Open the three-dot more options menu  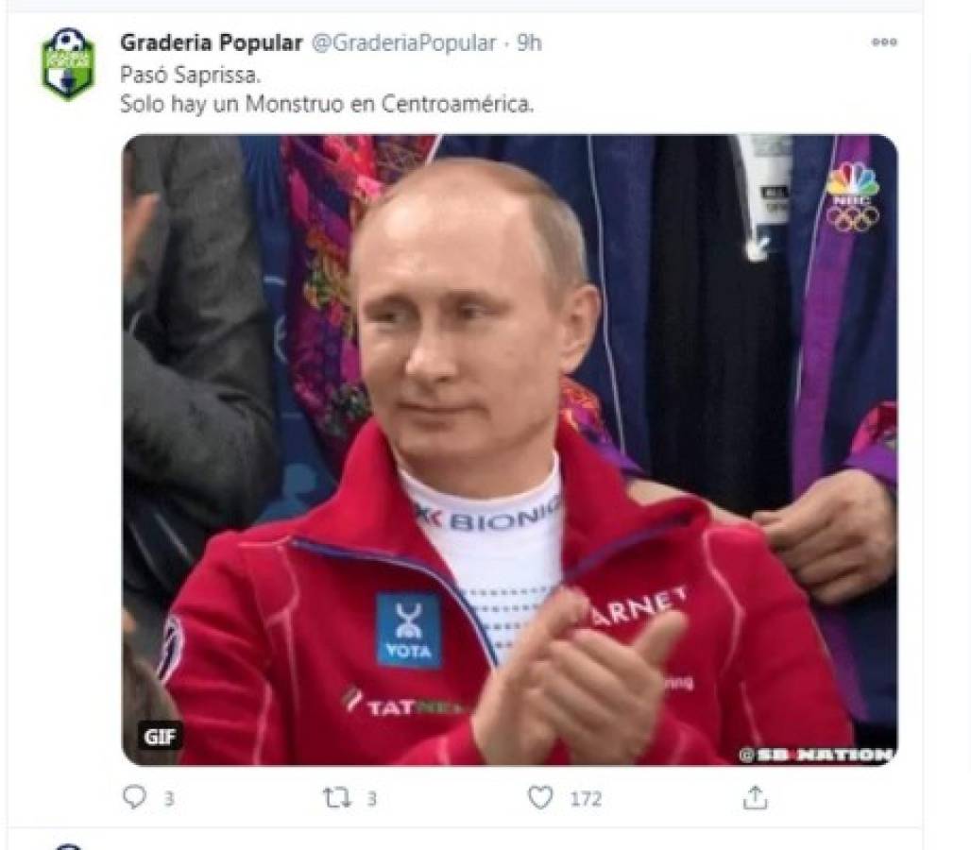tap(884, 42)
